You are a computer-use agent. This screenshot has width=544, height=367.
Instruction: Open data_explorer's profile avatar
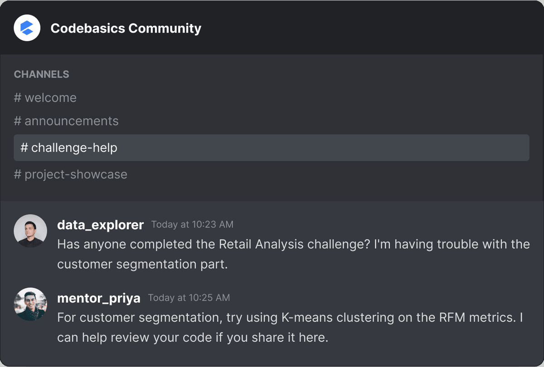pos(30,231)
